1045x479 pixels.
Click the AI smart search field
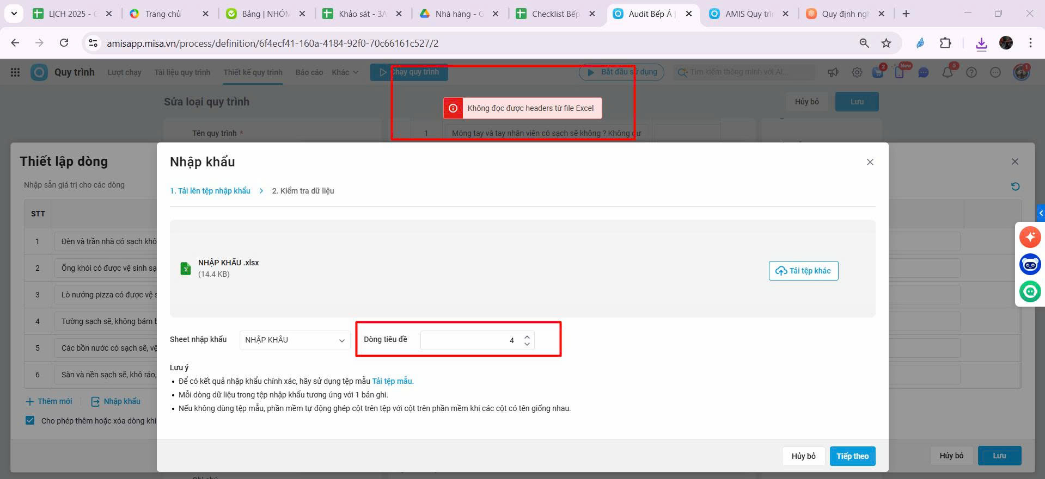click(744, 72)
